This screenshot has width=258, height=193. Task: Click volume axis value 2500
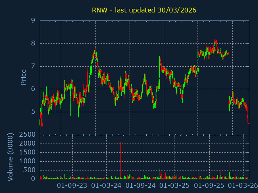(x=27, y=135)
